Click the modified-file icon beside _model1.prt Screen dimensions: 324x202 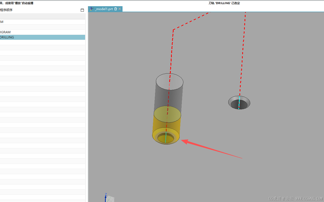pyautogui.click(x=116, y=9)
